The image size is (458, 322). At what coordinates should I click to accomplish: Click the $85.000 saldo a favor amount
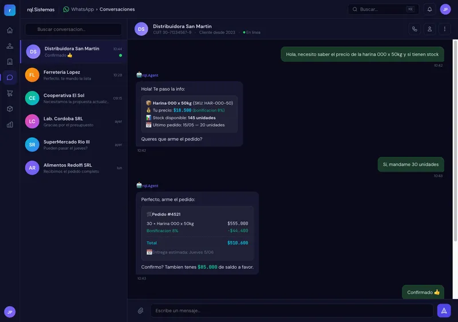[207, 267]
